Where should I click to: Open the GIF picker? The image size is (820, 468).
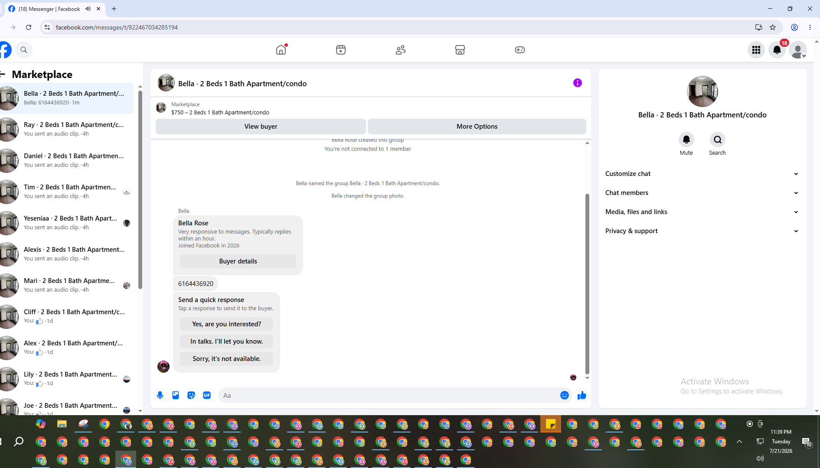tap(207, 395)
